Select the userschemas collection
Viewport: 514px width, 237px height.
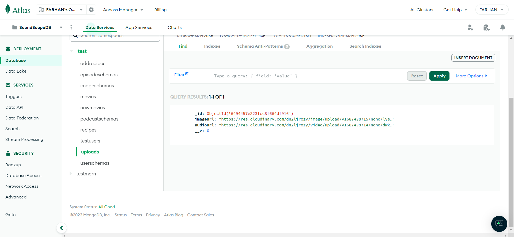click(x=95, y=163)
